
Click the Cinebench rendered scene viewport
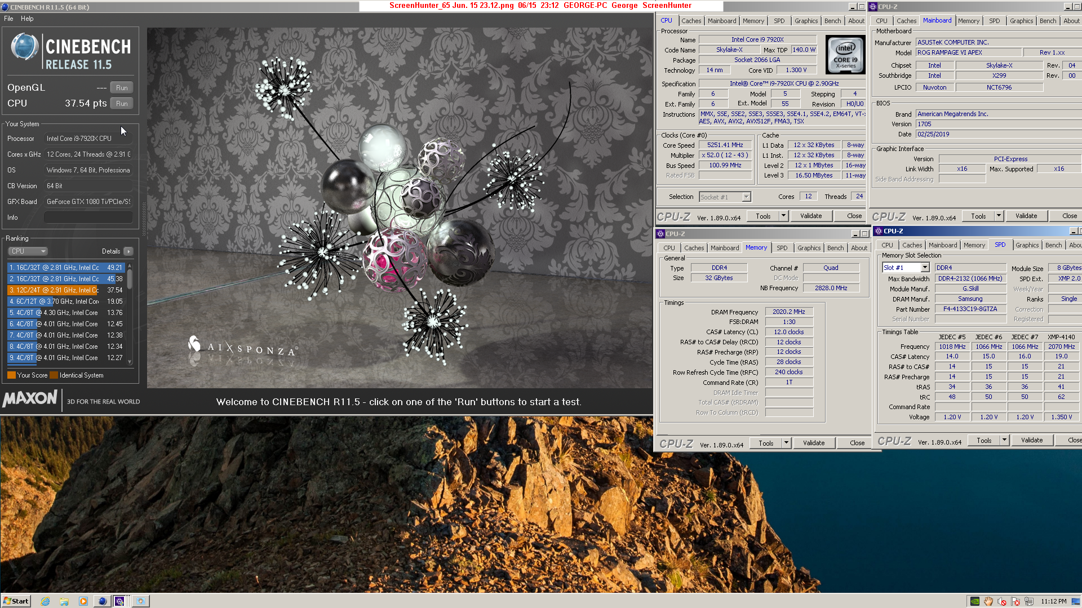coord(399,208)
